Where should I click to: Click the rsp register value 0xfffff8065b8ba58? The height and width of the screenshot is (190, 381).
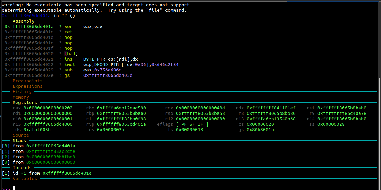(x=200, y=113)
